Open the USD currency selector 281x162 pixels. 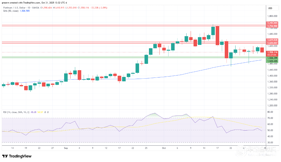270,8
